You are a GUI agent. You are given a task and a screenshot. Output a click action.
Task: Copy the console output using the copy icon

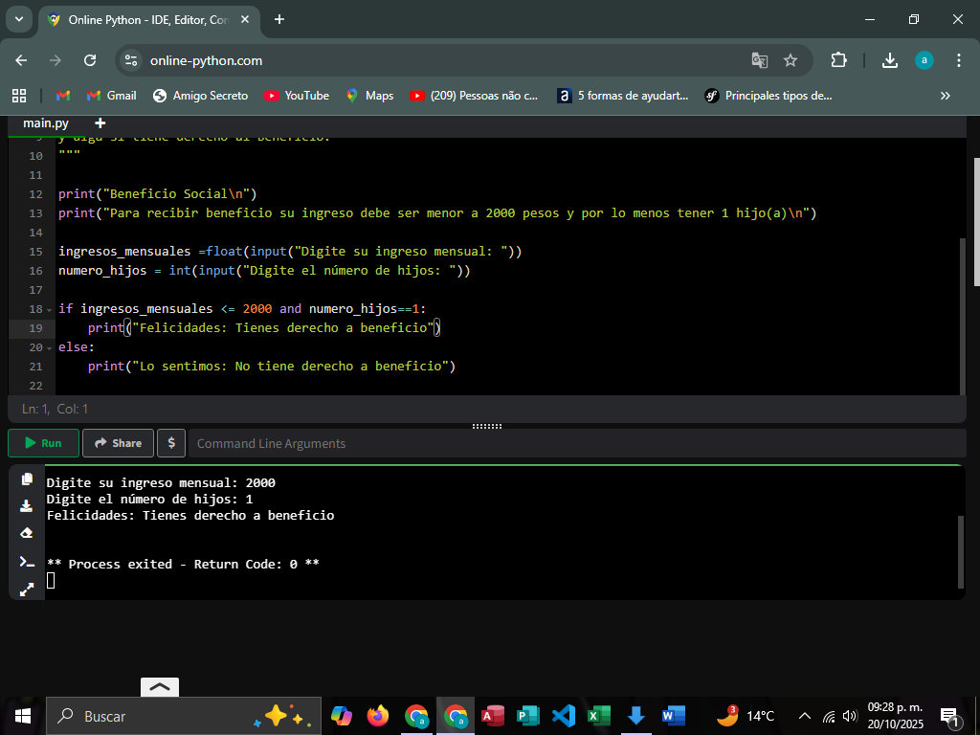point(27,479)
